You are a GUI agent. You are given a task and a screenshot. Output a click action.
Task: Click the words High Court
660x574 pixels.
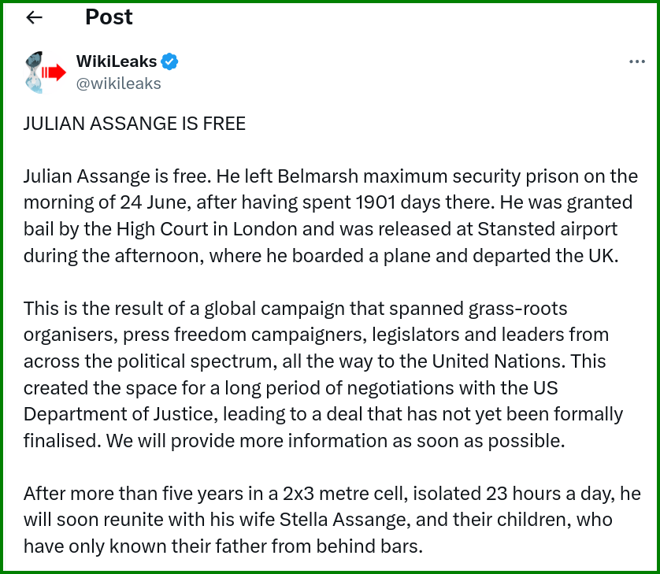pos(162,229)
